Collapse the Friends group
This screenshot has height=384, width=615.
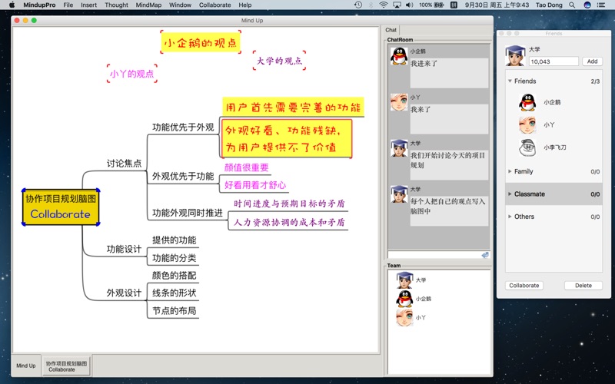(510, 81)
